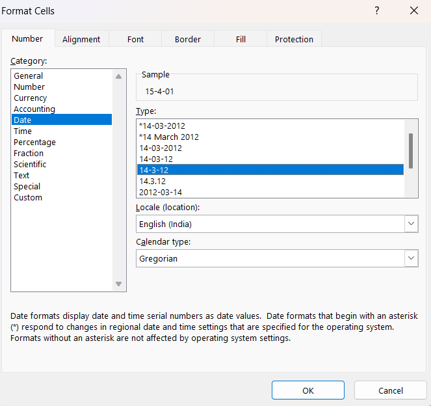Expand the Calendar type dropdown arrow
Viewport: 431px width, 406px height.
[411, 258]
